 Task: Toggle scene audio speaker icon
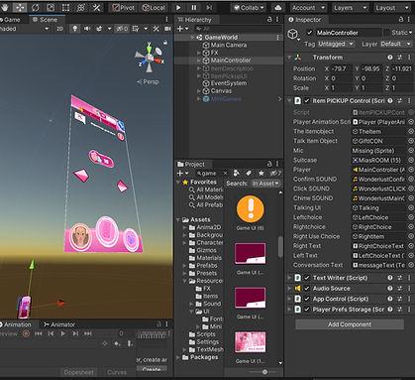click(x=87, y=29)
